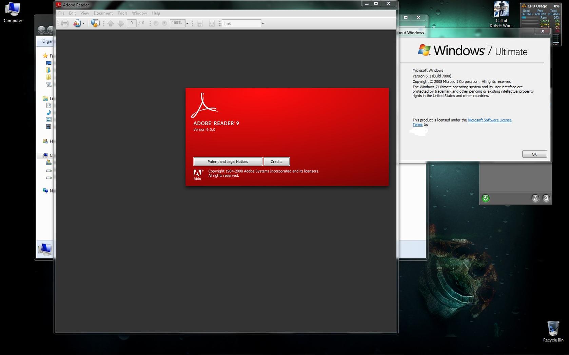Viewport: 569px width, 355px height.
Task: Click 'Version 9.0.0' text on splash
Action: [x=204, y=130]
